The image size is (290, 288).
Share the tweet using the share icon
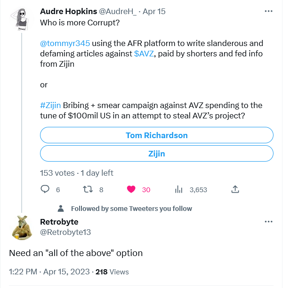tap(235, 189)
